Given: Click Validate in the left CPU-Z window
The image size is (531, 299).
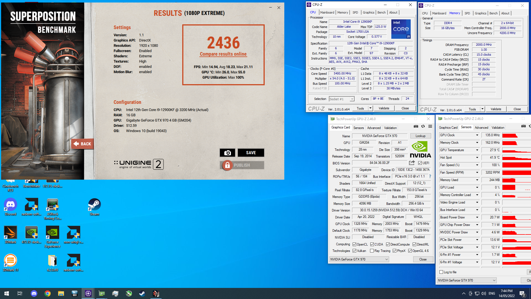Looking at the screenshot, I should (x=384, y=108).
